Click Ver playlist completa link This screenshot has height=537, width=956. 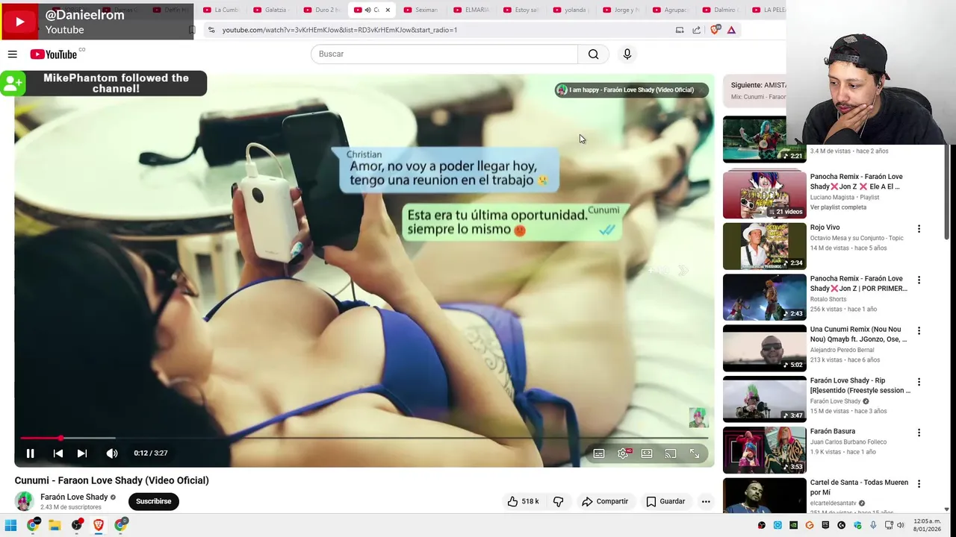pyautogui.click(x=838, y=207)
